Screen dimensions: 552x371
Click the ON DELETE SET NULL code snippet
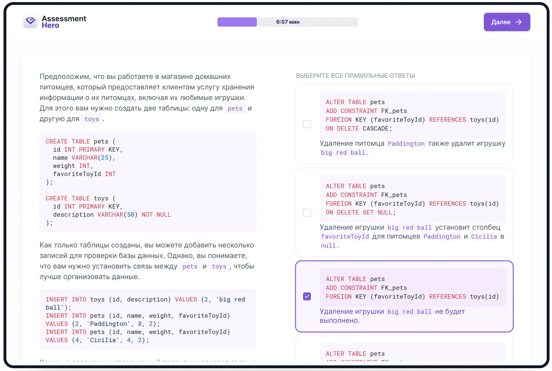[412, 199]
